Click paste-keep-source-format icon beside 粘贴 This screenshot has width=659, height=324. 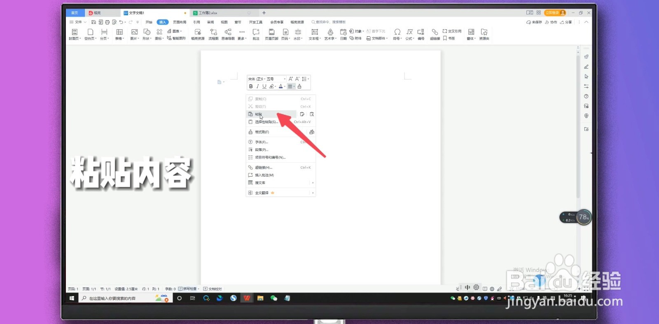click(302, 114)
